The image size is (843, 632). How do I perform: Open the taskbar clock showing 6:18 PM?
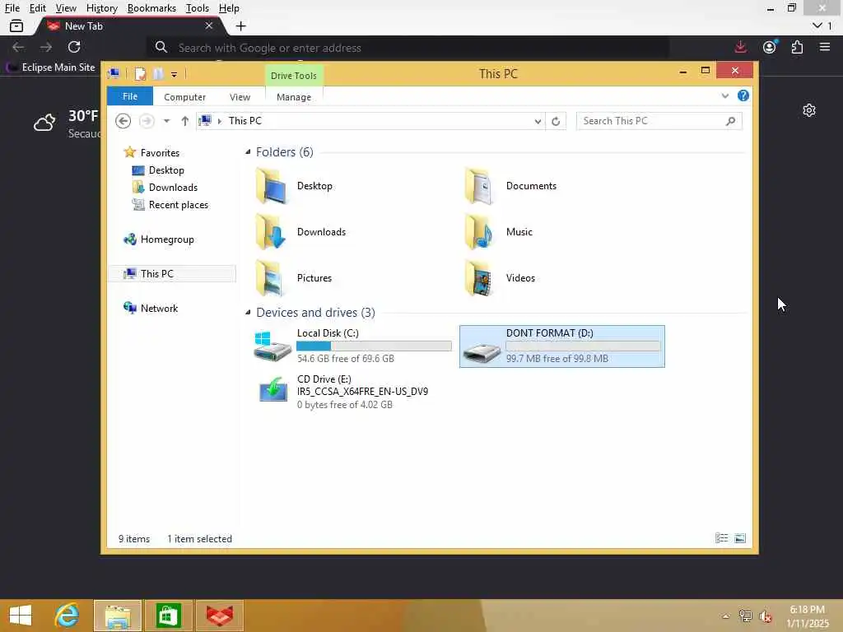tap(807, 616)
